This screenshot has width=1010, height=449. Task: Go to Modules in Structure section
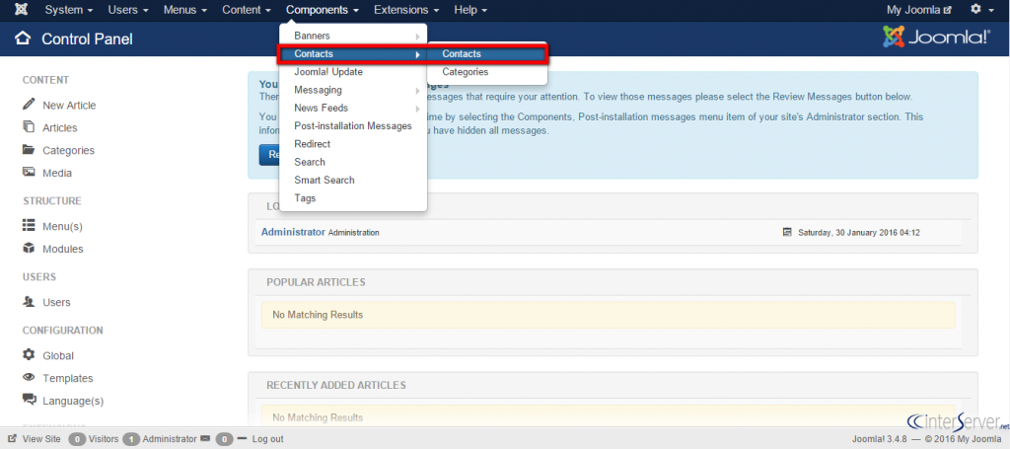click(62, 249)
